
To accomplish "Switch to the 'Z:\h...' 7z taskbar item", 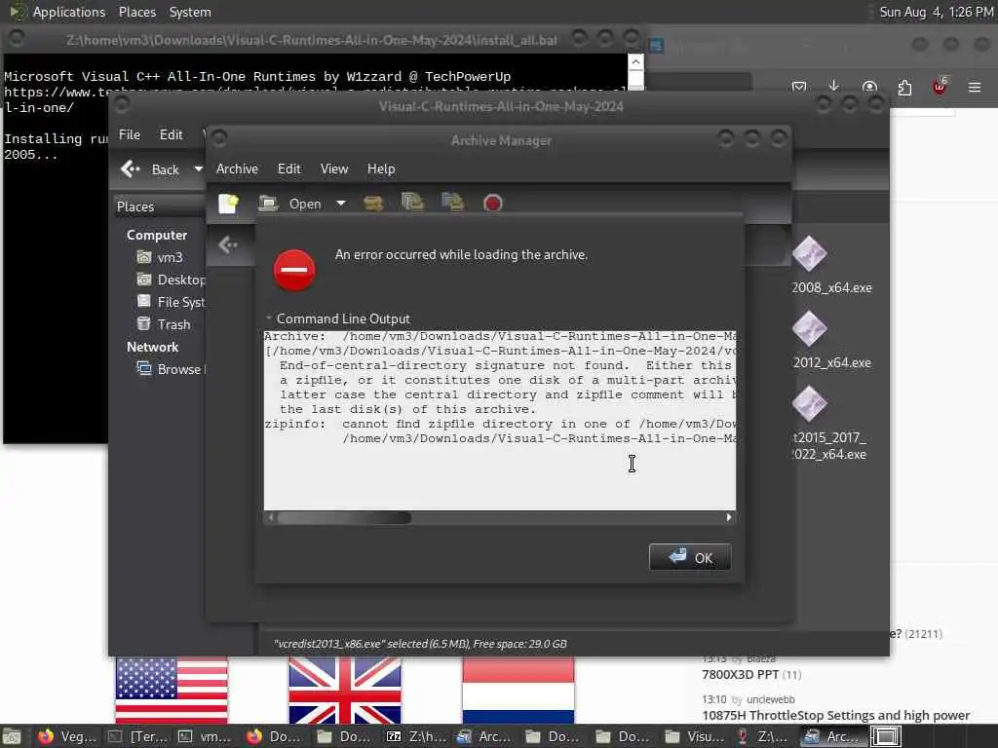I will point(416,736).
